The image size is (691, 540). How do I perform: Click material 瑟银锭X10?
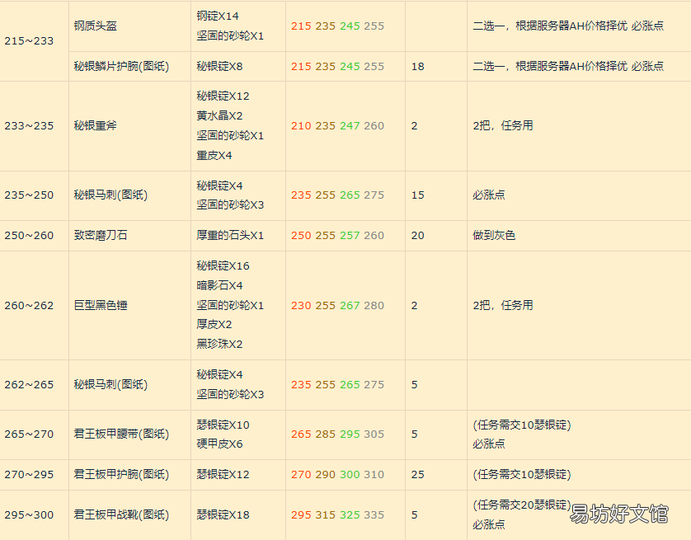point(223,425)
